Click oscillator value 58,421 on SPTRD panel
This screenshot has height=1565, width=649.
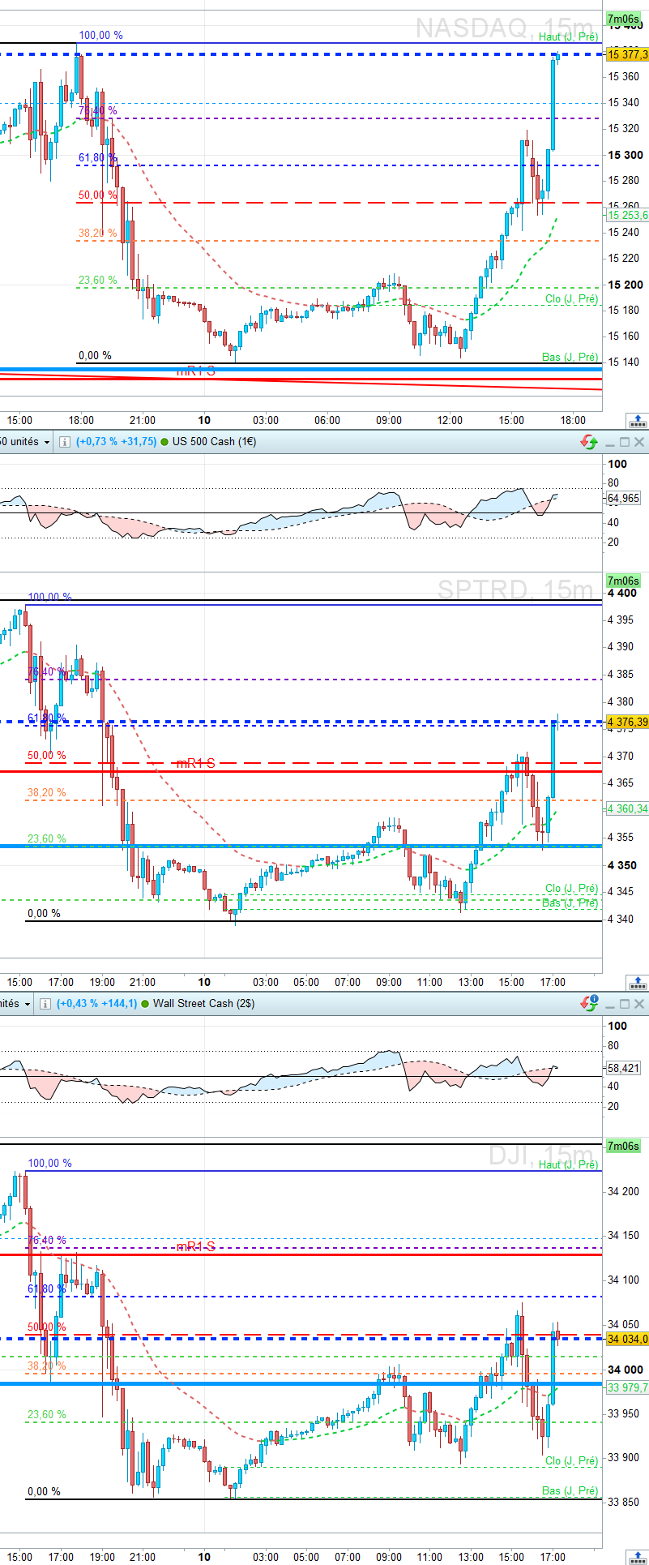pyautogui.click(x=623, y=1068)
